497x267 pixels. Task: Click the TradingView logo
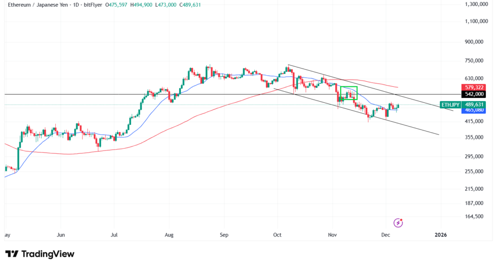40,254
